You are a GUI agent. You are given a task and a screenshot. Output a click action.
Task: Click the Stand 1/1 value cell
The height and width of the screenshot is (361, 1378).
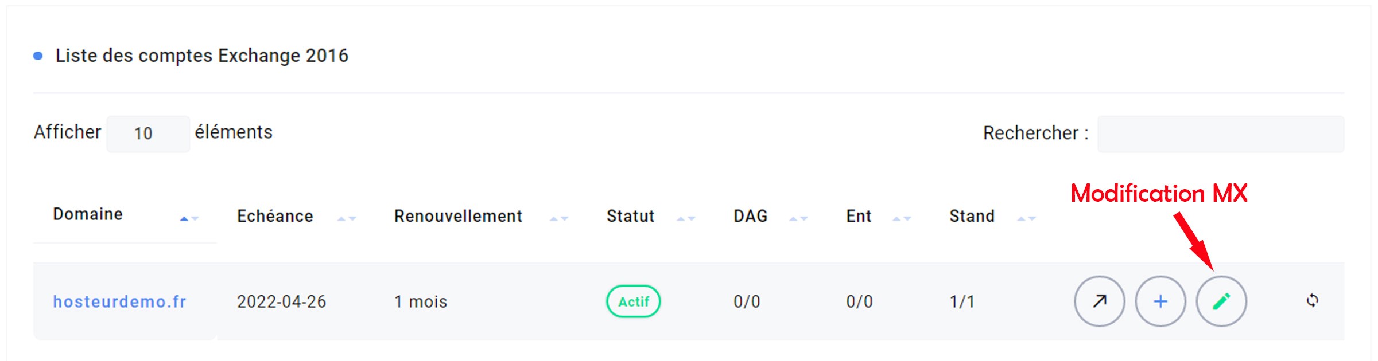click(x=962, y=301)
